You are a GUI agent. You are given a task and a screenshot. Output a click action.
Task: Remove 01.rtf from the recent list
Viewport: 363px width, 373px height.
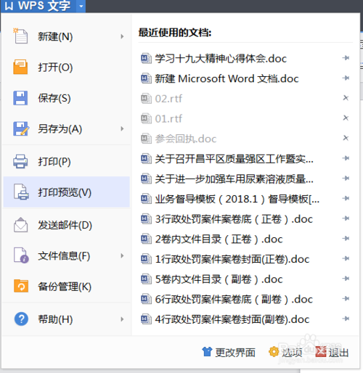coord(346,118)
